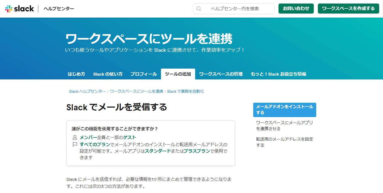
Task: Open the もっと！Slack お役立ち情報 tab
Action: [278, 74]
